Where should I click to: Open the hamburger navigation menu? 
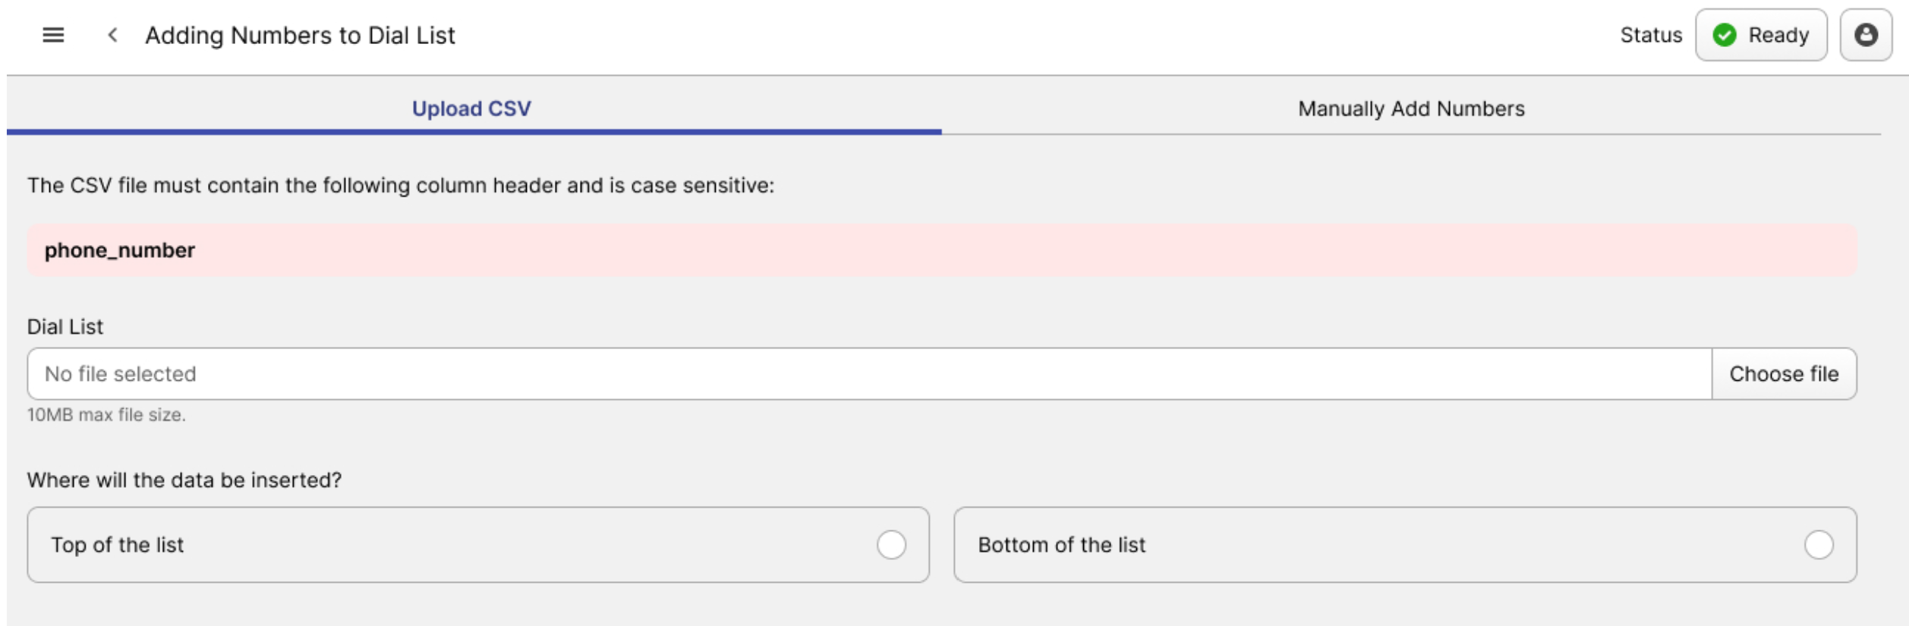tap(53, 35)
